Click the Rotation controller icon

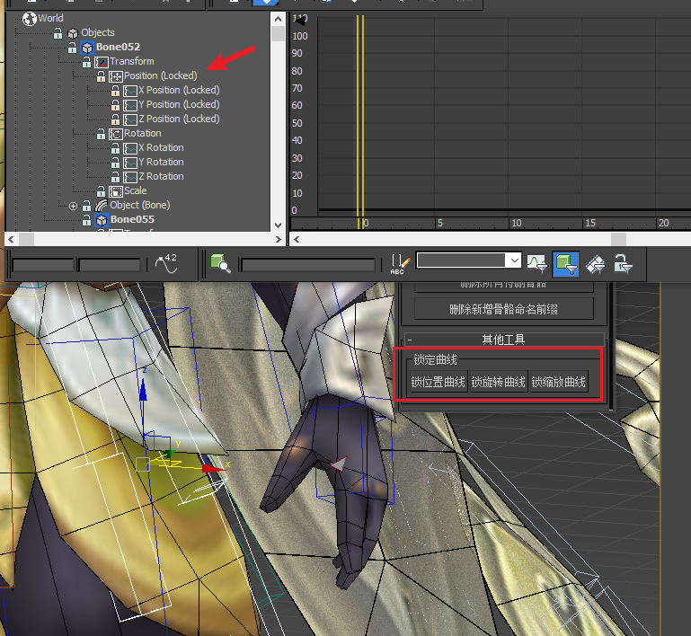click(x=116, y=133)
